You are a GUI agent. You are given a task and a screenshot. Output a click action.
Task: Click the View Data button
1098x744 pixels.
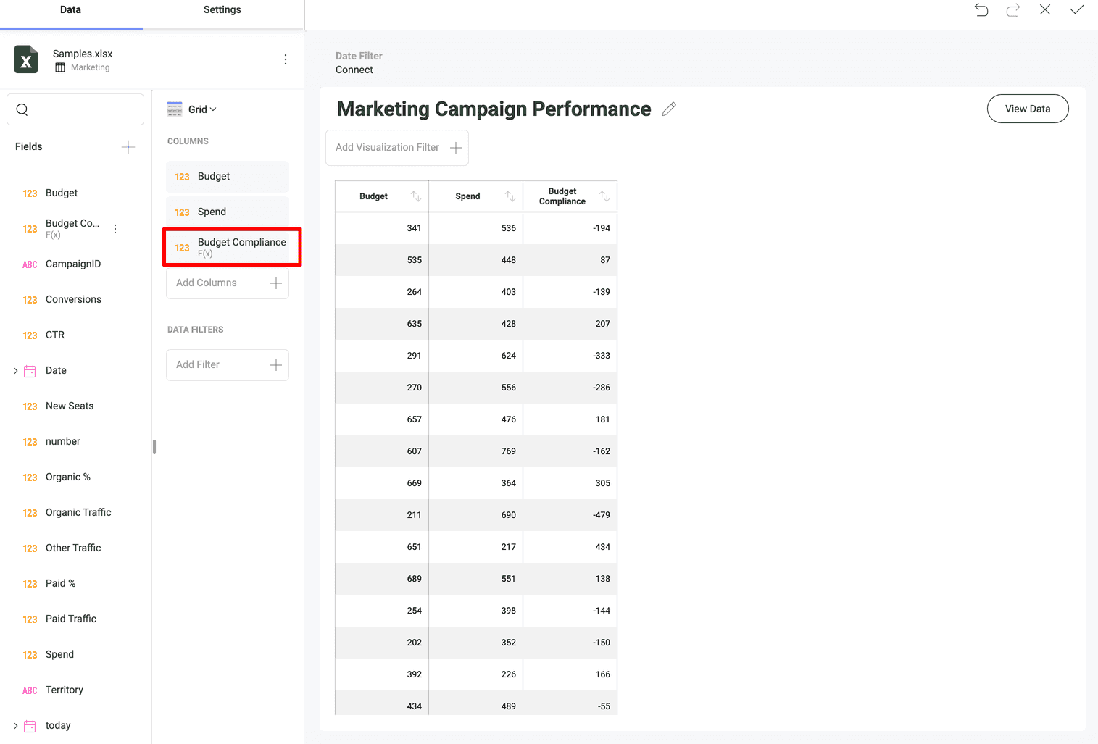coord(1028,109)
